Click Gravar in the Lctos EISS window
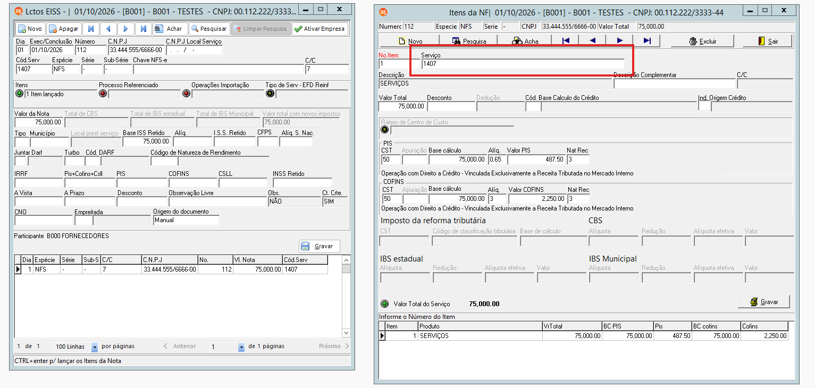The image size is (815, 388). [x=320, y=246]
